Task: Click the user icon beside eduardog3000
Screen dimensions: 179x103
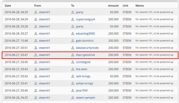Action: click(x=73, y=33)
